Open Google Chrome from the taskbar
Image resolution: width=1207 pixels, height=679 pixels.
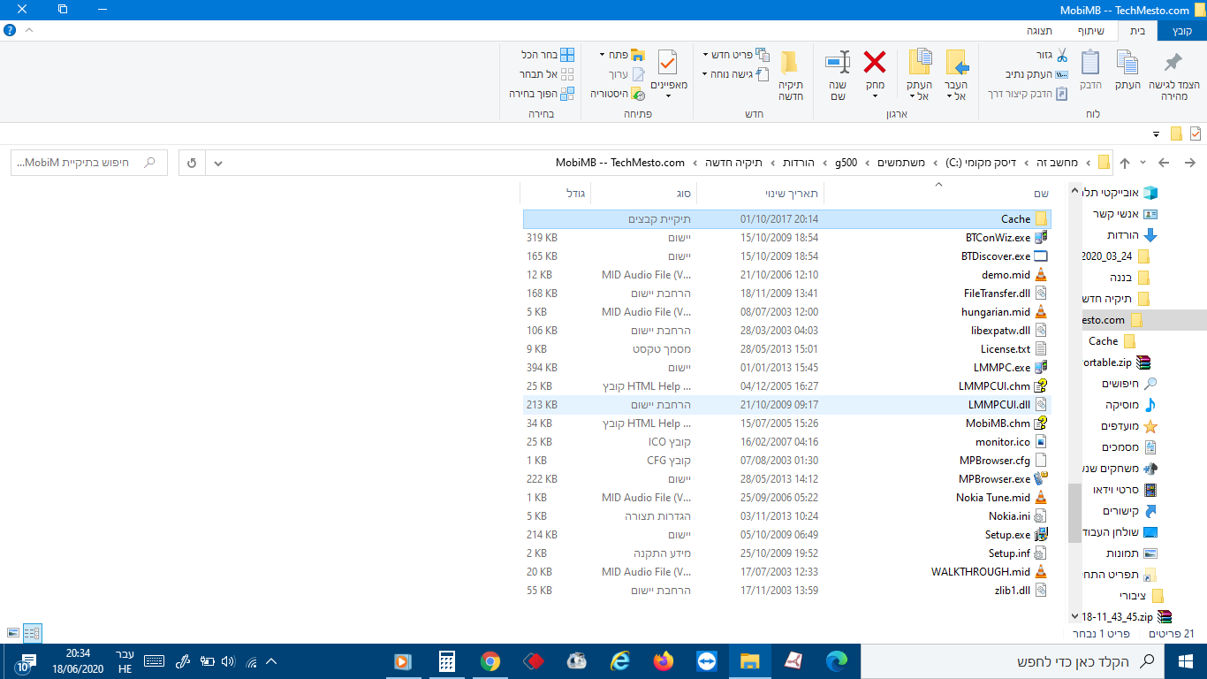click(490, 661)
